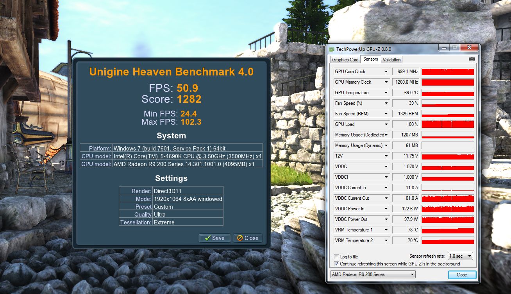Expand the VDDC Current In dropdown
This screenshot has height=294, width=511.
point(386,188)
